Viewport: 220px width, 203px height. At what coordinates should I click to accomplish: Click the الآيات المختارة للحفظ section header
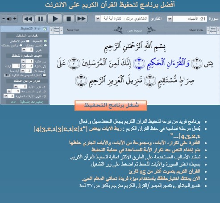pyautogui.click(x=27, y=56)
